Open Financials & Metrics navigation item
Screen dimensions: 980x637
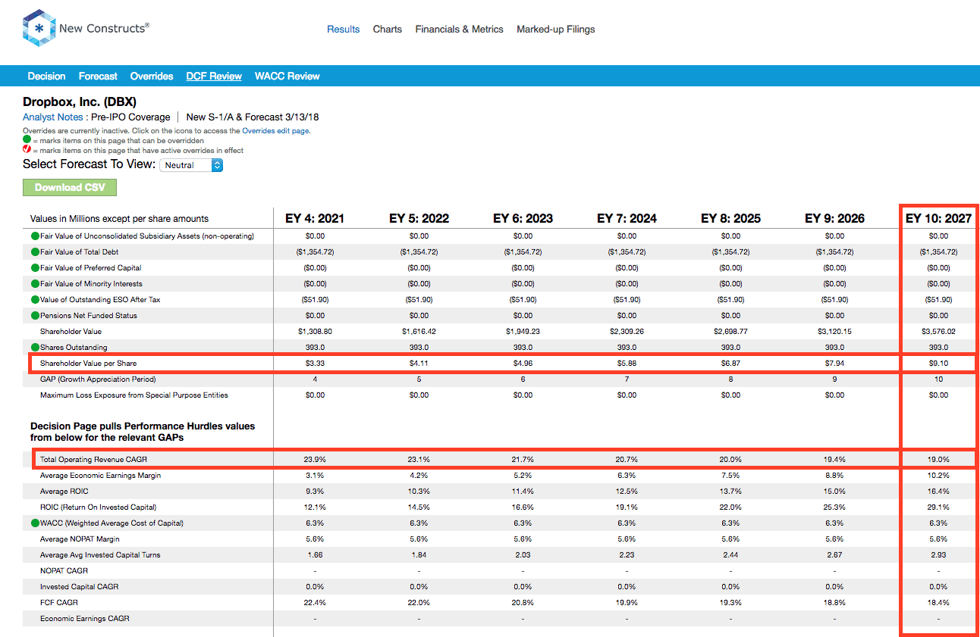point(459,30)
